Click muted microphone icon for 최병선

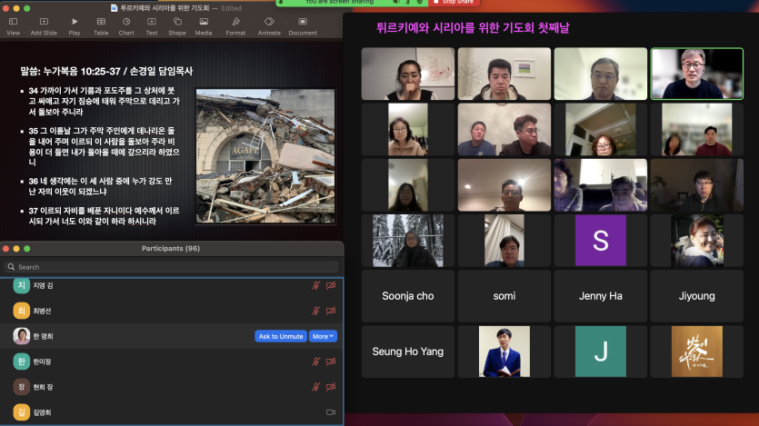tap(315, 311)
